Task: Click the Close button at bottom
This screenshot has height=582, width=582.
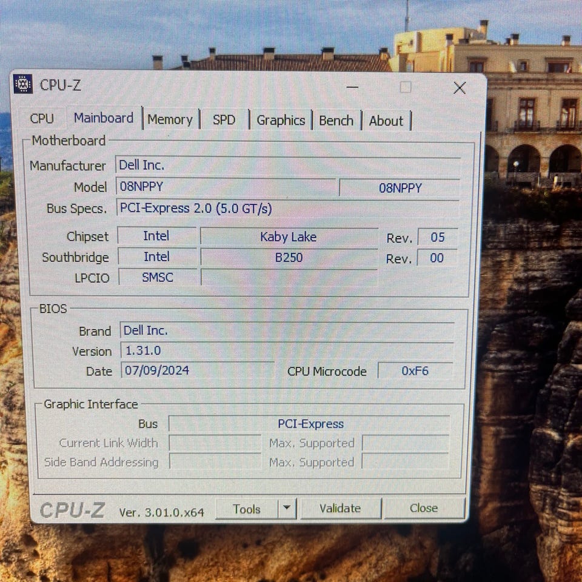Action: click(424, 508)
